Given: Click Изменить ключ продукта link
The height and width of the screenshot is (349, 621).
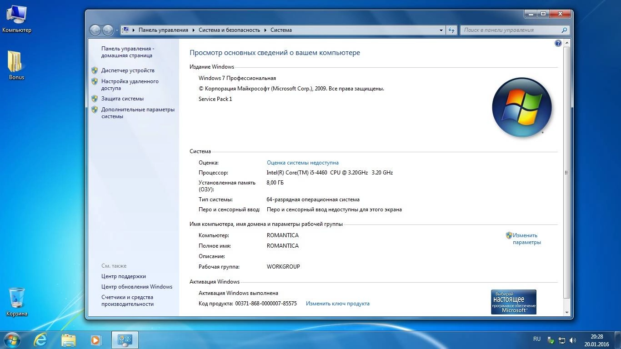Looking at the screenshot, I should (x=337, y=304).
